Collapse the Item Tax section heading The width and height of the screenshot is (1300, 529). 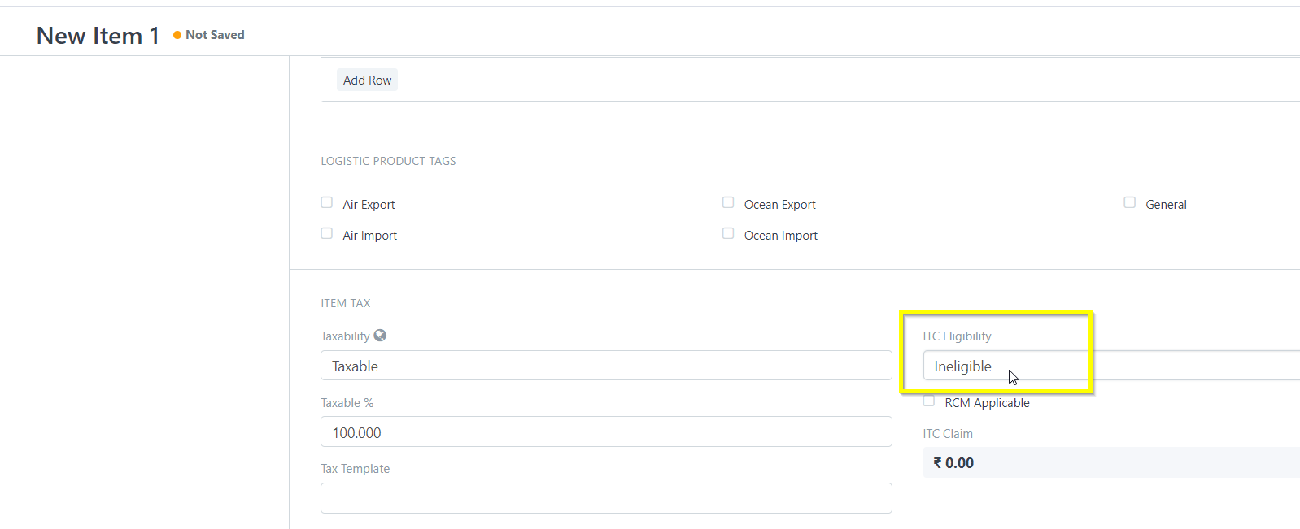[x=346, y=303]
